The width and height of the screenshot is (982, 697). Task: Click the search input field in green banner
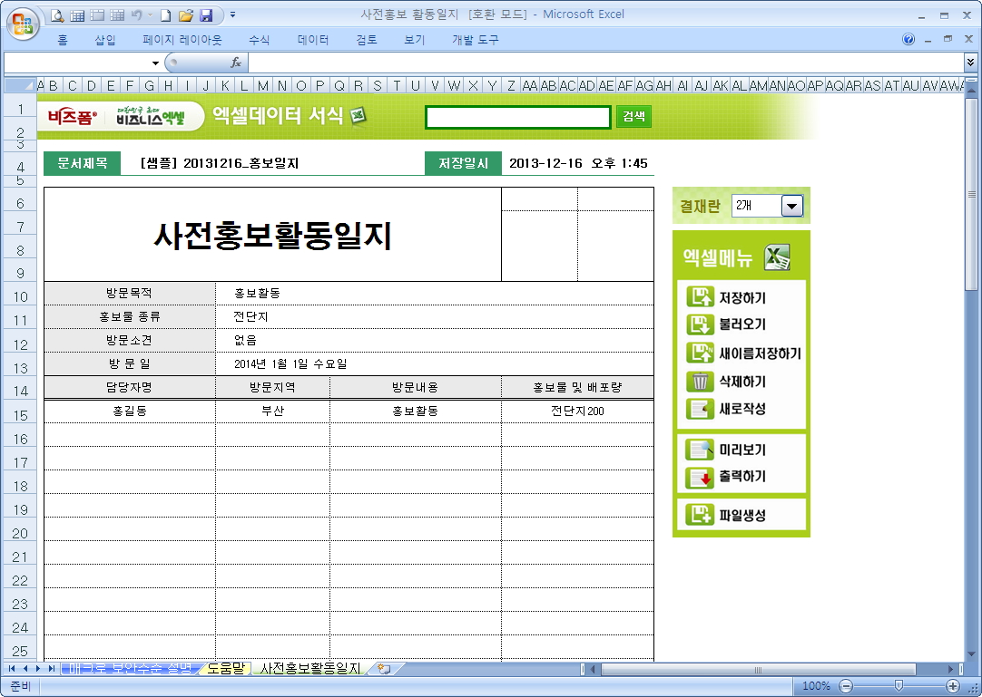point(518,117)
